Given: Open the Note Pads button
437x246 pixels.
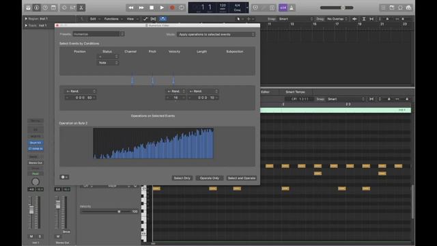Looking at the screenshot, I should pyautogui.click(x=392, y=8).
